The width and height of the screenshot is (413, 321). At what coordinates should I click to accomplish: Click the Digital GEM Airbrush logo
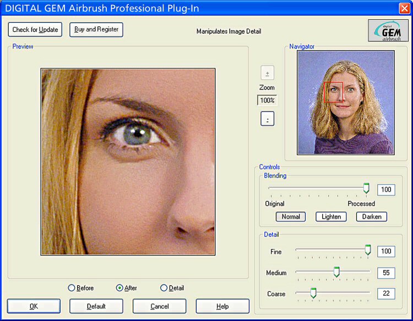(388, 30)
